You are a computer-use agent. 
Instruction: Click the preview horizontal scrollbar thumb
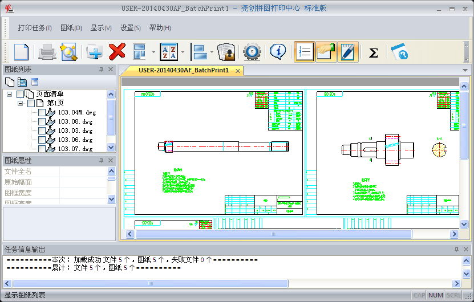[x=274, y=234]
